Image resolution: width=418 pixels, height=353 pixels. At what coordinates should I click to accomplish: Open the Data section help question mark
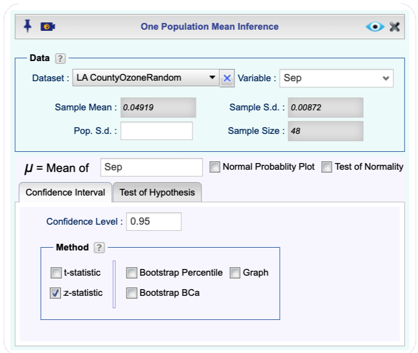(x=60, y=58)
